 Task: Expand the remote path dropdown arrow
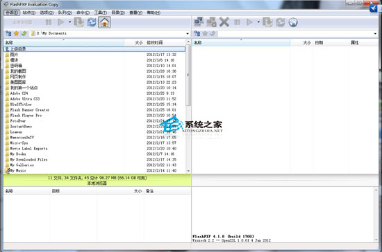(375, 33)
